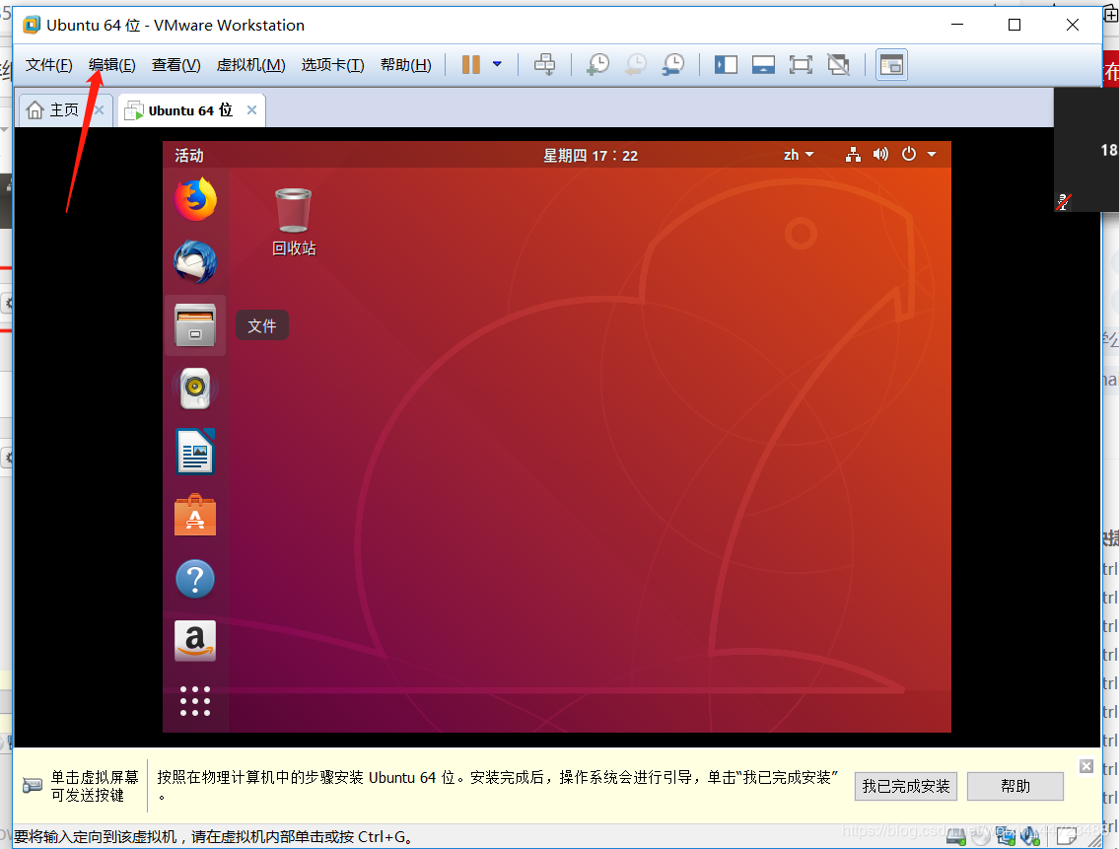Toggle the library sidebar view icon

[726, 65]
